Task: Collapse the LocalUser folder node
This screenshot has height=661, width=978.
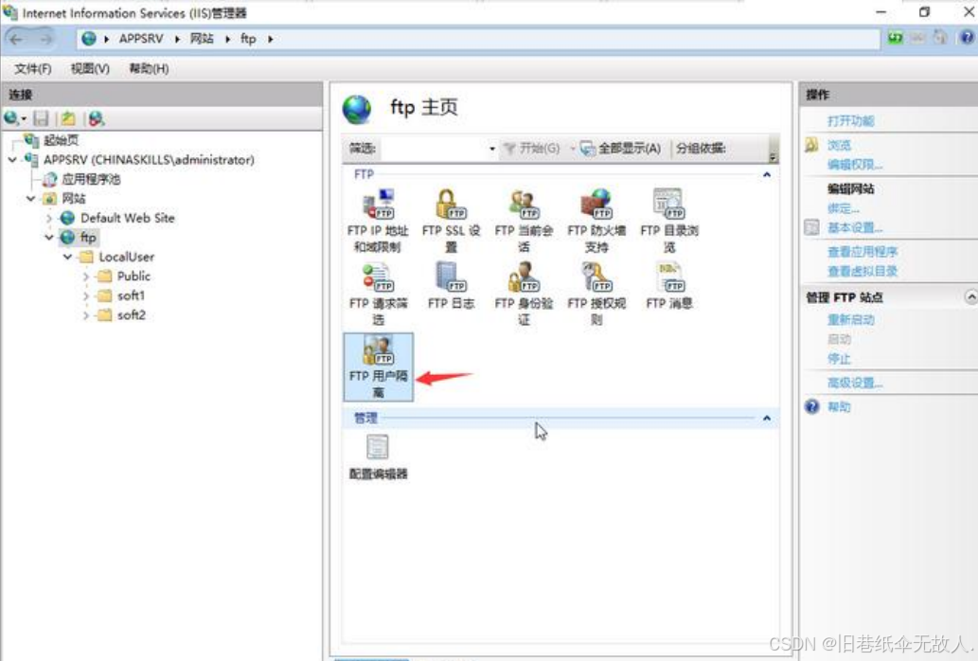Action: [67, 257]
